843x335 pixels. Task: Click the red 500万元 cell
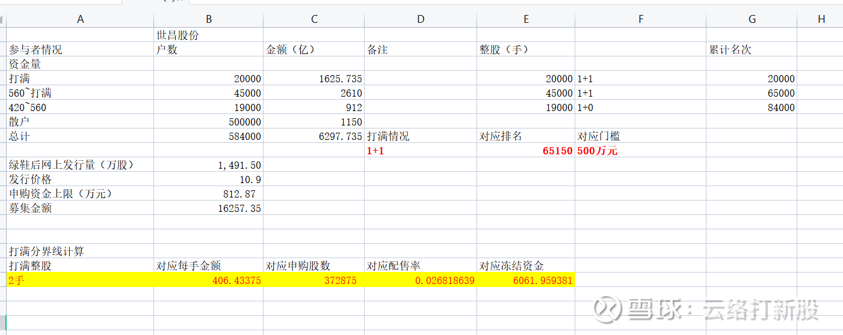click(641, 150)
